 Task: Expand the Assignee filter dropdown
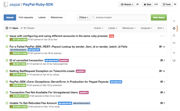pyautogui.click(x=146, y=28)
